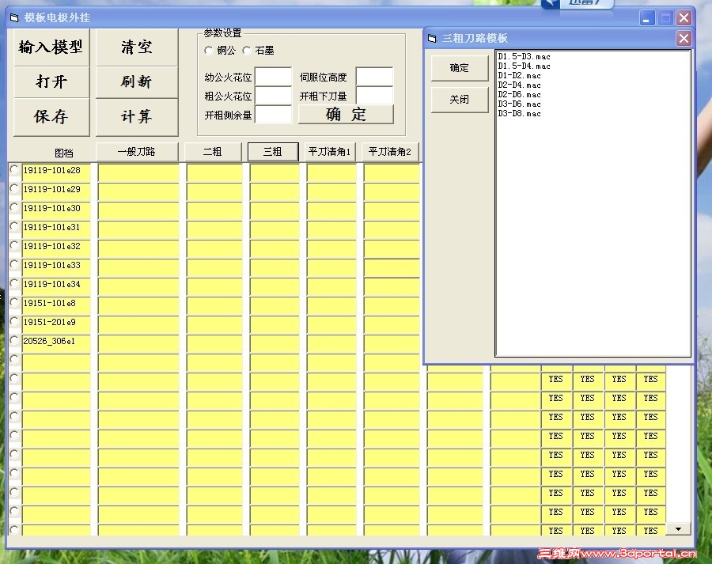This screenshot has width=712, height=564.
Task: Close the 三粗刀路模板 dialog window
Action: tap(684, 38)
